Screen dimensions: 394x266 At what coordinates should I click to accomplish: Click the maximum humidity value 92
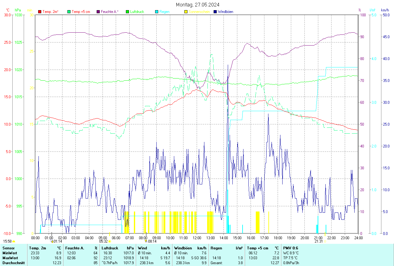point(96,258)
